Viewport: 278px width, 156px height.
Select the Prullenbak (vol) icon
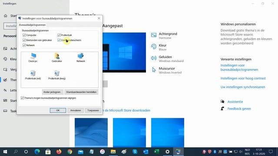(33, 75)
